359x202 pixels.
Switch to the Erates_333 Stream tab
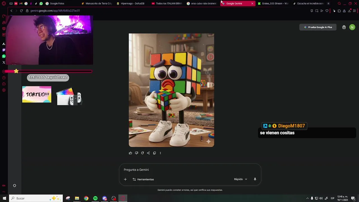click(273, 3)
